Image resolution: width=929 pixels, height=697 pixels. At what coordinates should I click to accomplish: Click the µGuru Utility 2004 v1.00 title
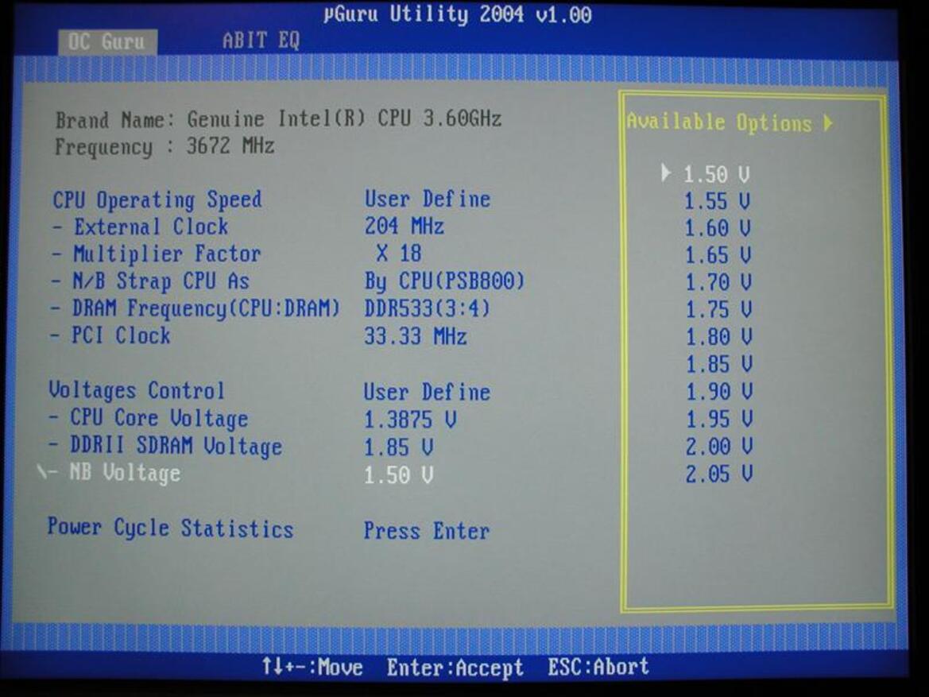pyautogui.click(x=458, y=14)
